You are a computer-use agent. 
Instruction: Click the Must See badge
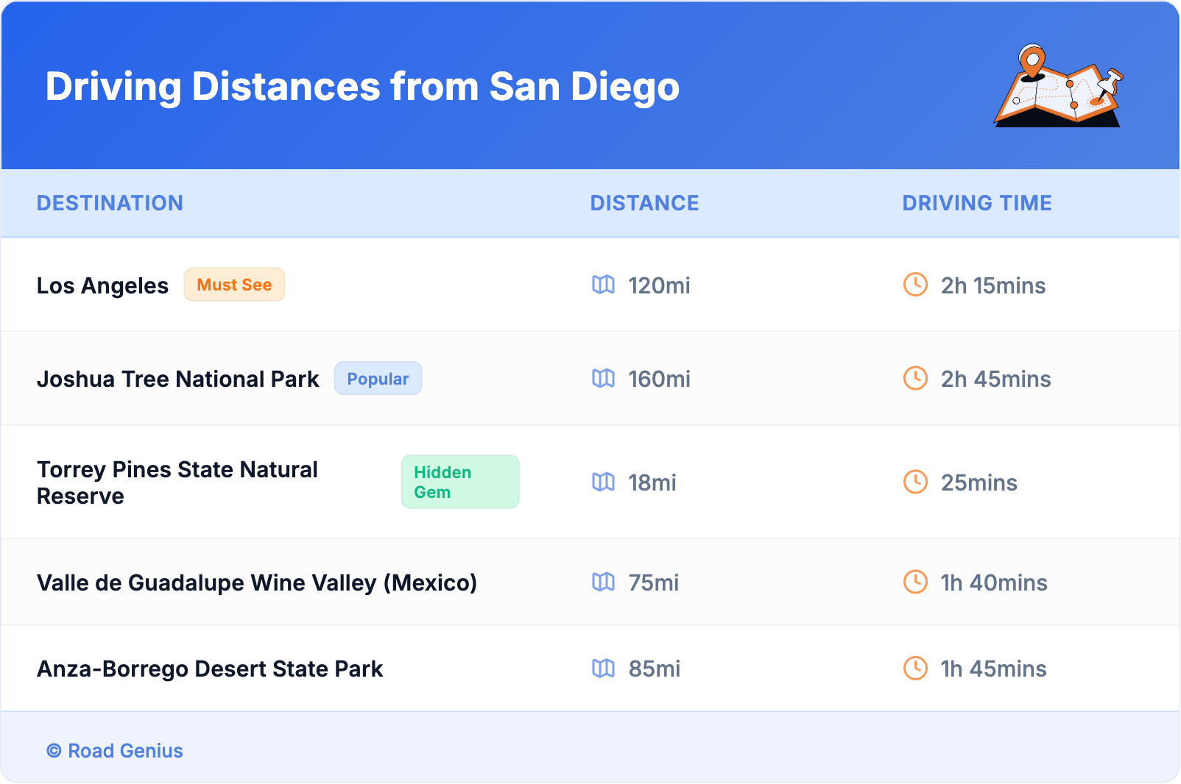pyautogui.click(x=234, y=285)
